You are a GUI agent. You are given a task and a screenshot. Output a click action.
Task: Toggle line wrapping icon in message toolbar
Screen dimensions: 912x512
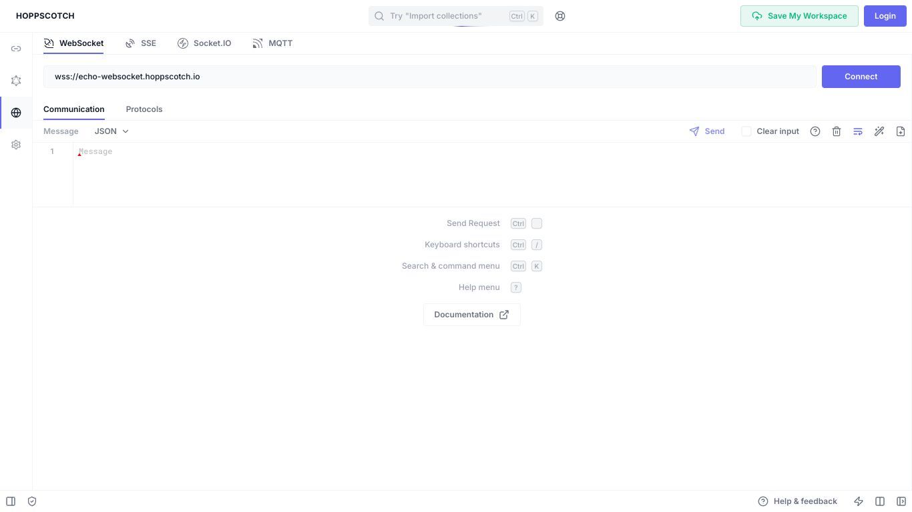click(858, 131)
